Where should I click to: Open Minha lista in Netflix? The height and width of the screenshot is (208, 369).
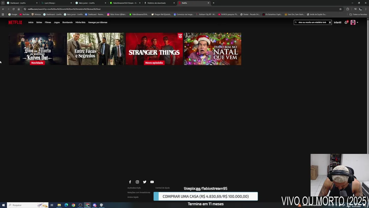[80, 22]
